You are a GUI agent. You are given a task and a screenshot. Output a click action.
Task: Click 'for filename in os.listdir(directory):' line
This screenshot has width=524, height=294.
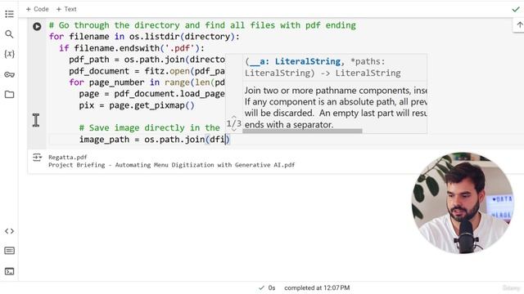144,37
